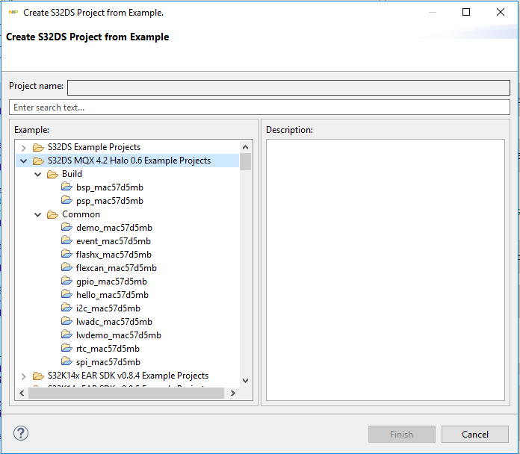This screenshot has height=454, width=520.
Task: Click the flexcan_mac57d5mb project icon
Action: 66,267
